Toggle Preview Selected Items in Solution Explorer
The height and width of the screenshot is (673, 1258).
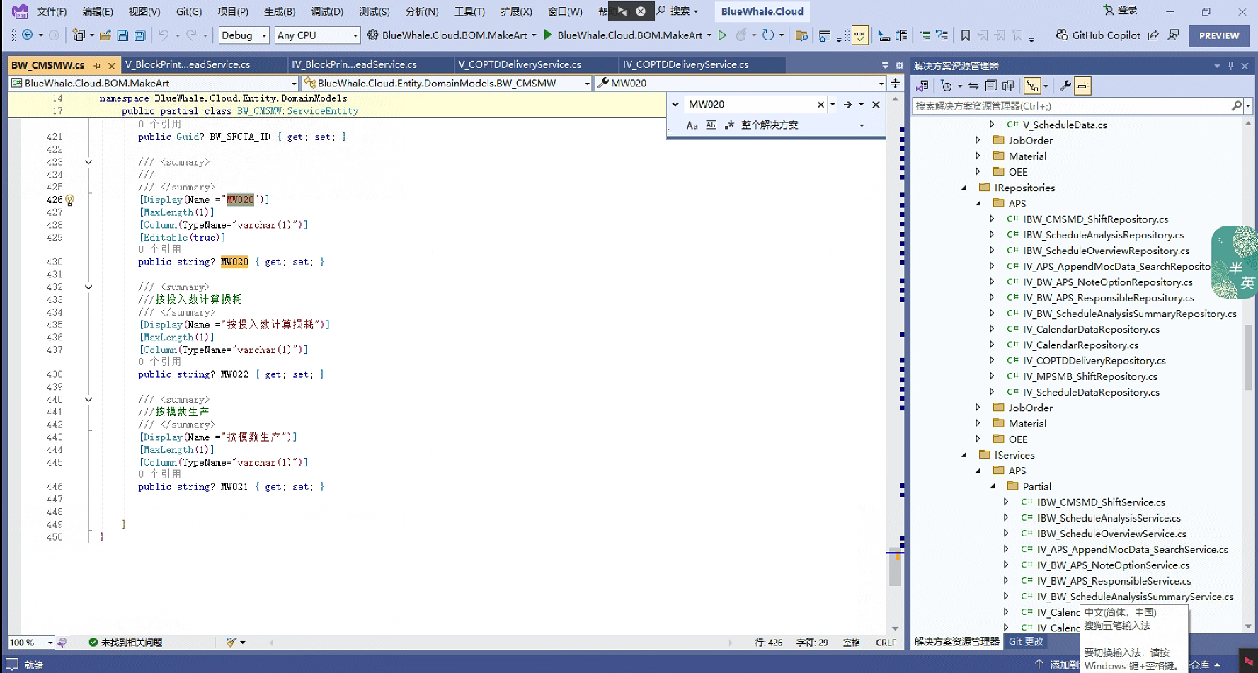[x=1082, y=86]
